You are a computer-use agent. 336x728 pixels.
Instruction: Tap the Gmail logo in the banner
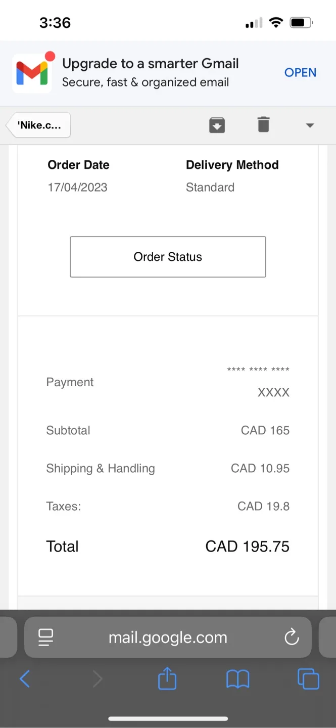(32, 73)
